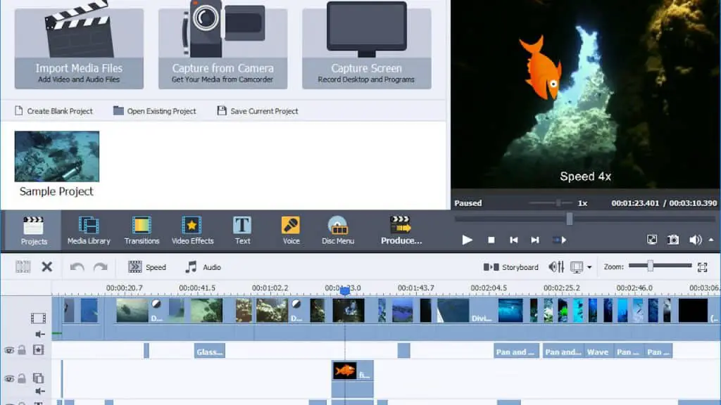Image resolution: width=721 pixels, height=405 pixels.
Task: Open the Audio settings
Action: pos(203,266)
